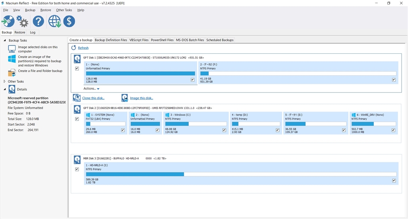Uncheck the MBR Disk 3 whole-disk checkbox
The image size is (408, 219).
coord(77,169)
